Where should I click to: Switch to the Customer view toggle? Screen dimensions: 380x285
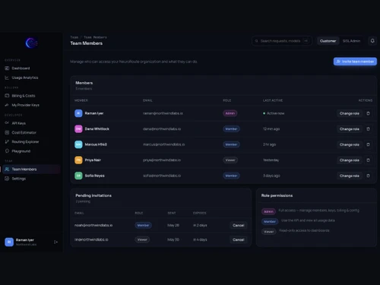pyautogui.click(x=328, y=41)
